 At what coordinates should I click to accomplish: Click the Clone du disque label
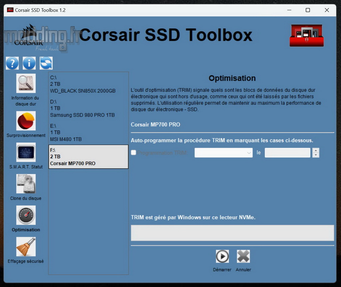(26, 198)
